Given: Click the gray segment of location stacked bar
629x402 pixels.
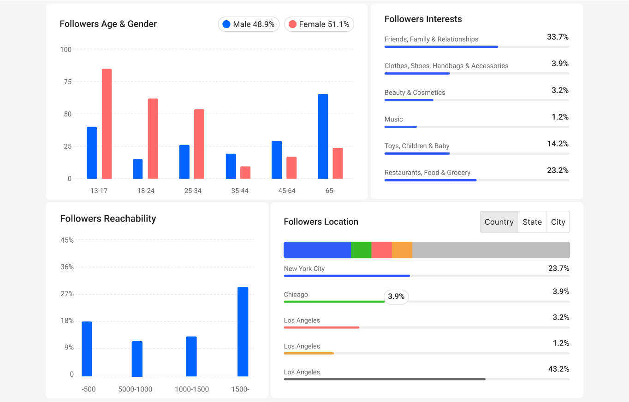Looking at the screenshot, I should point(491,250).
